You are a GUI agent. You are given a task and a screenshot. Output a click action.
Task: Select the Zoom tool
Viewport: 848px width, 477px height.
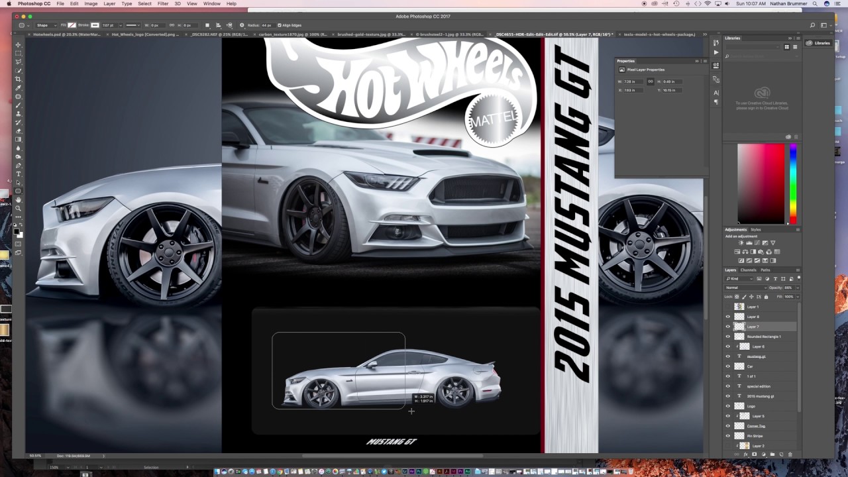tap(18, 209)
